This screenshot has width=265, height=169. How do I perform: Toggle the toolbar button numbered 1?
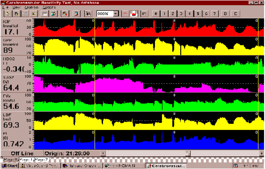(x=164, y=14)
